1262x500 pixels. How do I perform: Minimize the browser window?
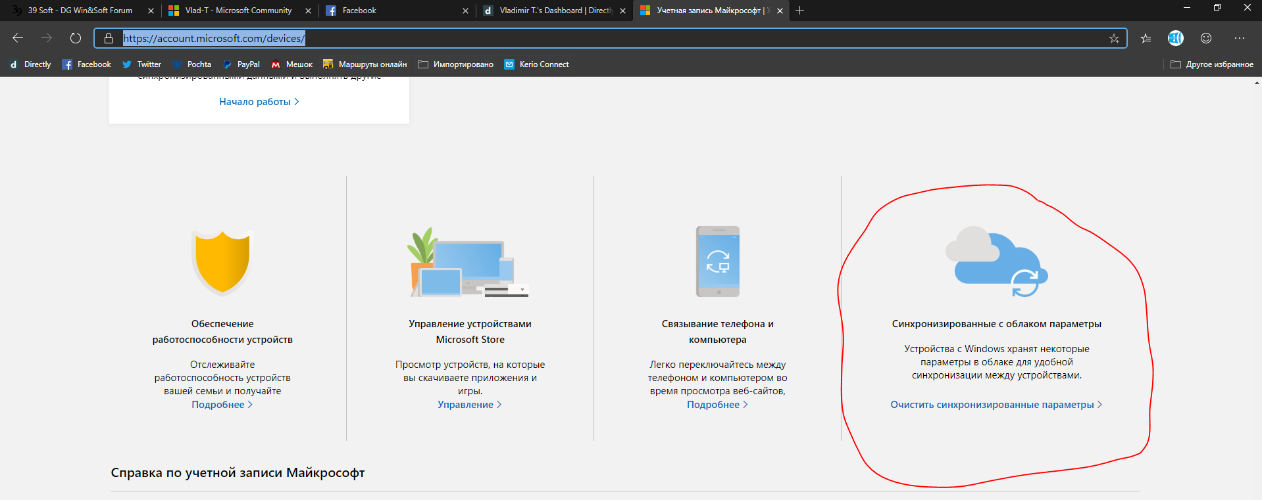(x=1187, y=8)
